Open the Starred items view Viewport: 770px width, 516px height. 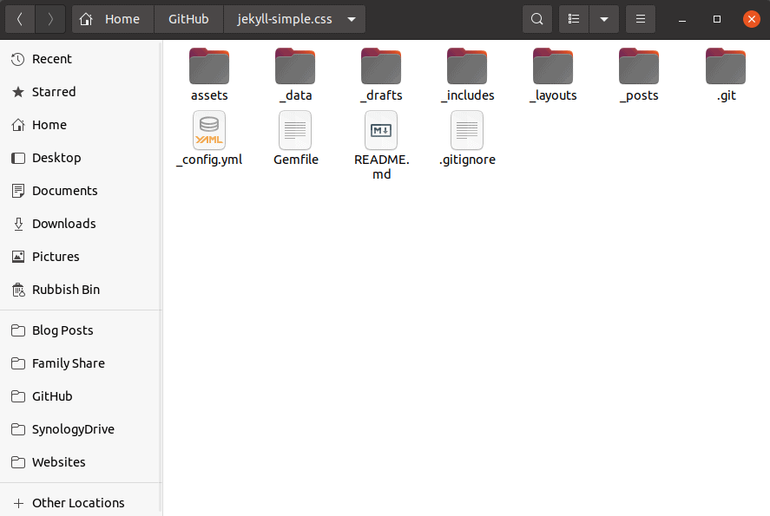(52, 91)
